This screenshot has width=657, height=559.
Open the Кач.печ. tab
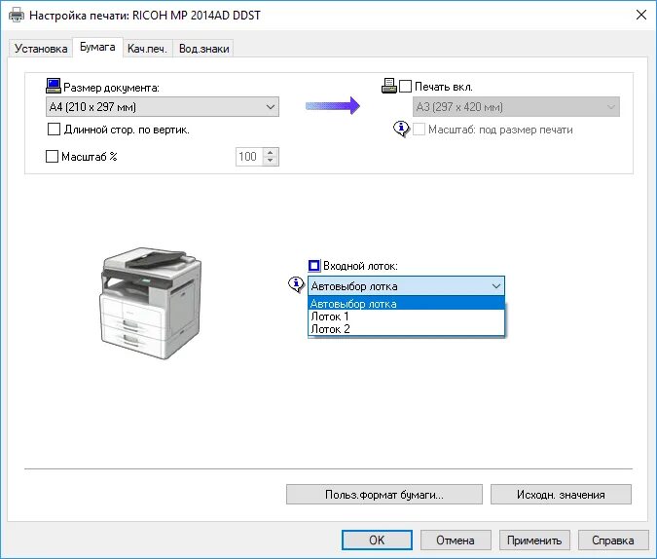[148, 49]
